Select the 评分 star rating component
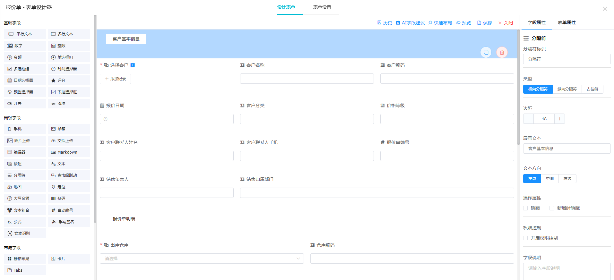The width and height of the screenshot is (614, 280). pyautogui.click(x=69, y=81)
